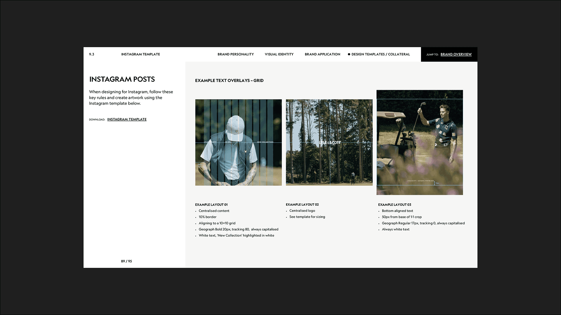The width and height of the screenshot is (561, 315).
Task: Click the Example Text Overlays – Grid heading
Action: (229, 80)
